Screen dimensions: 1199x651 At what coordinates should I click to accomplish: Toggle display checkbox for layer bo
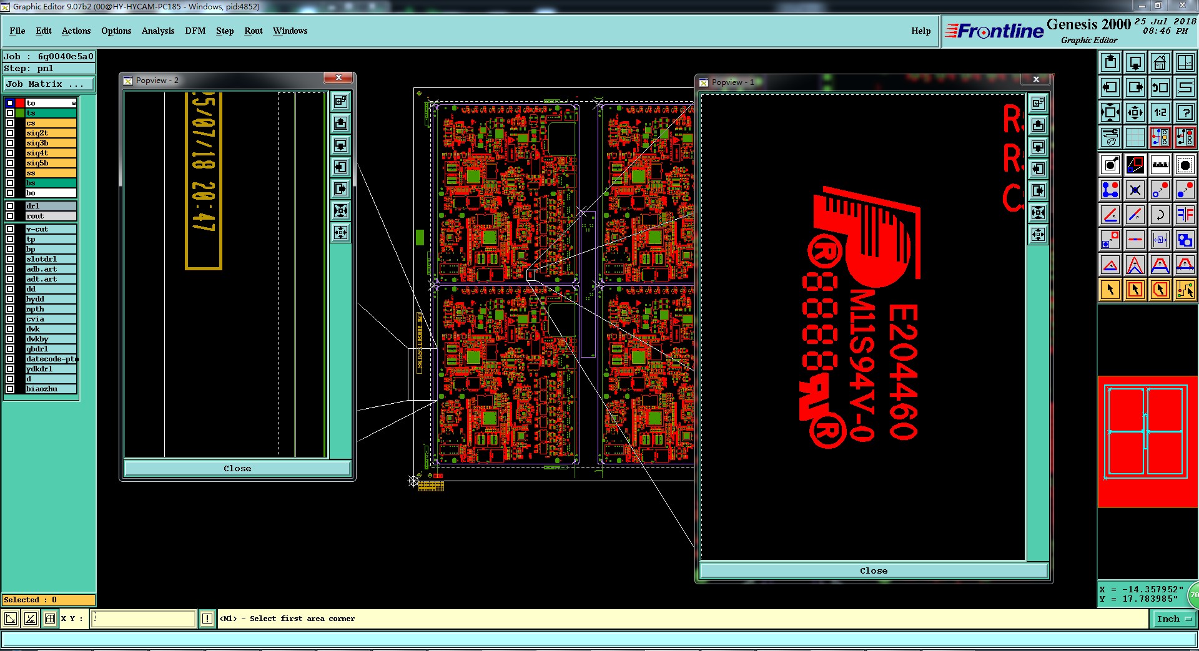[10, 193]
